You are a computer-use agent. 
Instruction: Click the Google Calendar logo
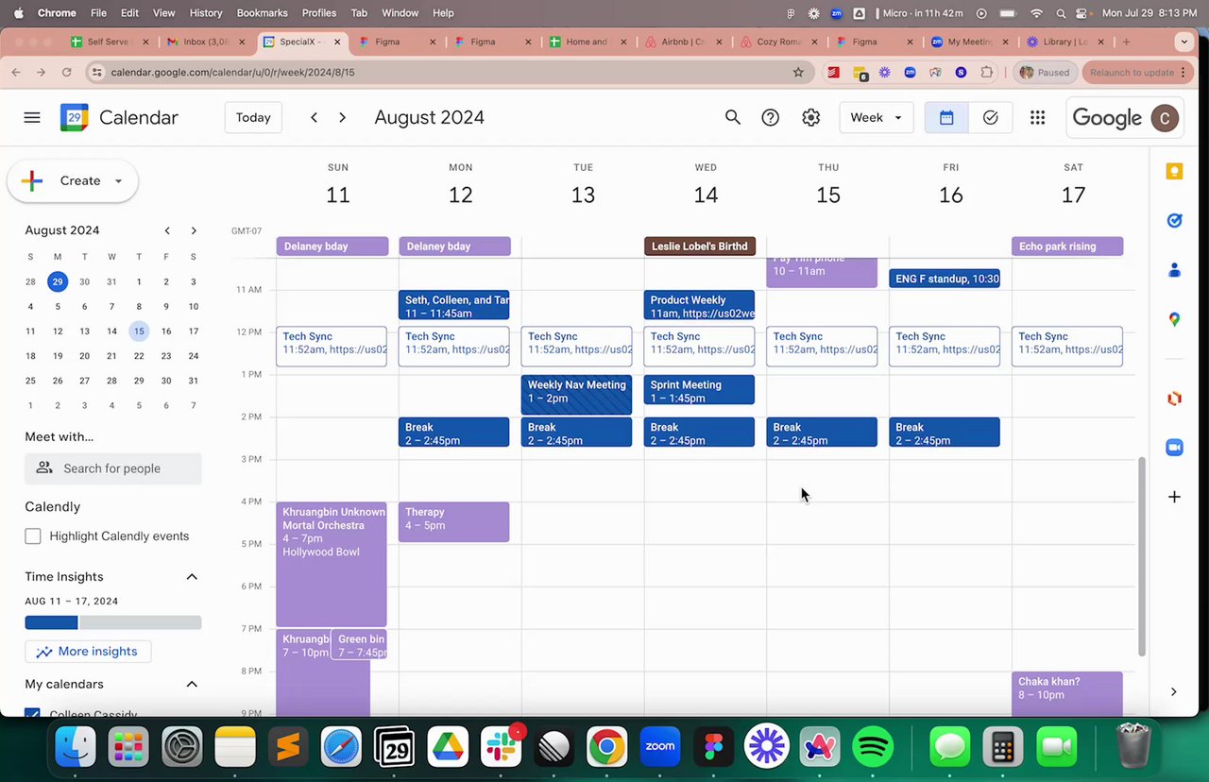pos(75,117)
